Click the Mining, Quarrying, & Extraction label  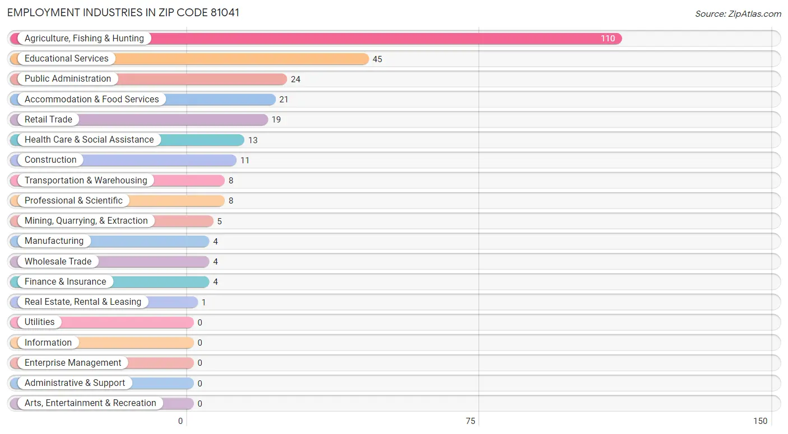[86, 221]
